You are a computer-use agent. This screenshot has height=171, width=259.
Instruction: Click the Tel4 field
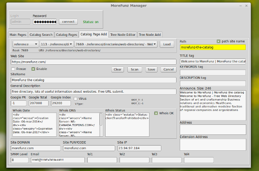tap(199, 160)
